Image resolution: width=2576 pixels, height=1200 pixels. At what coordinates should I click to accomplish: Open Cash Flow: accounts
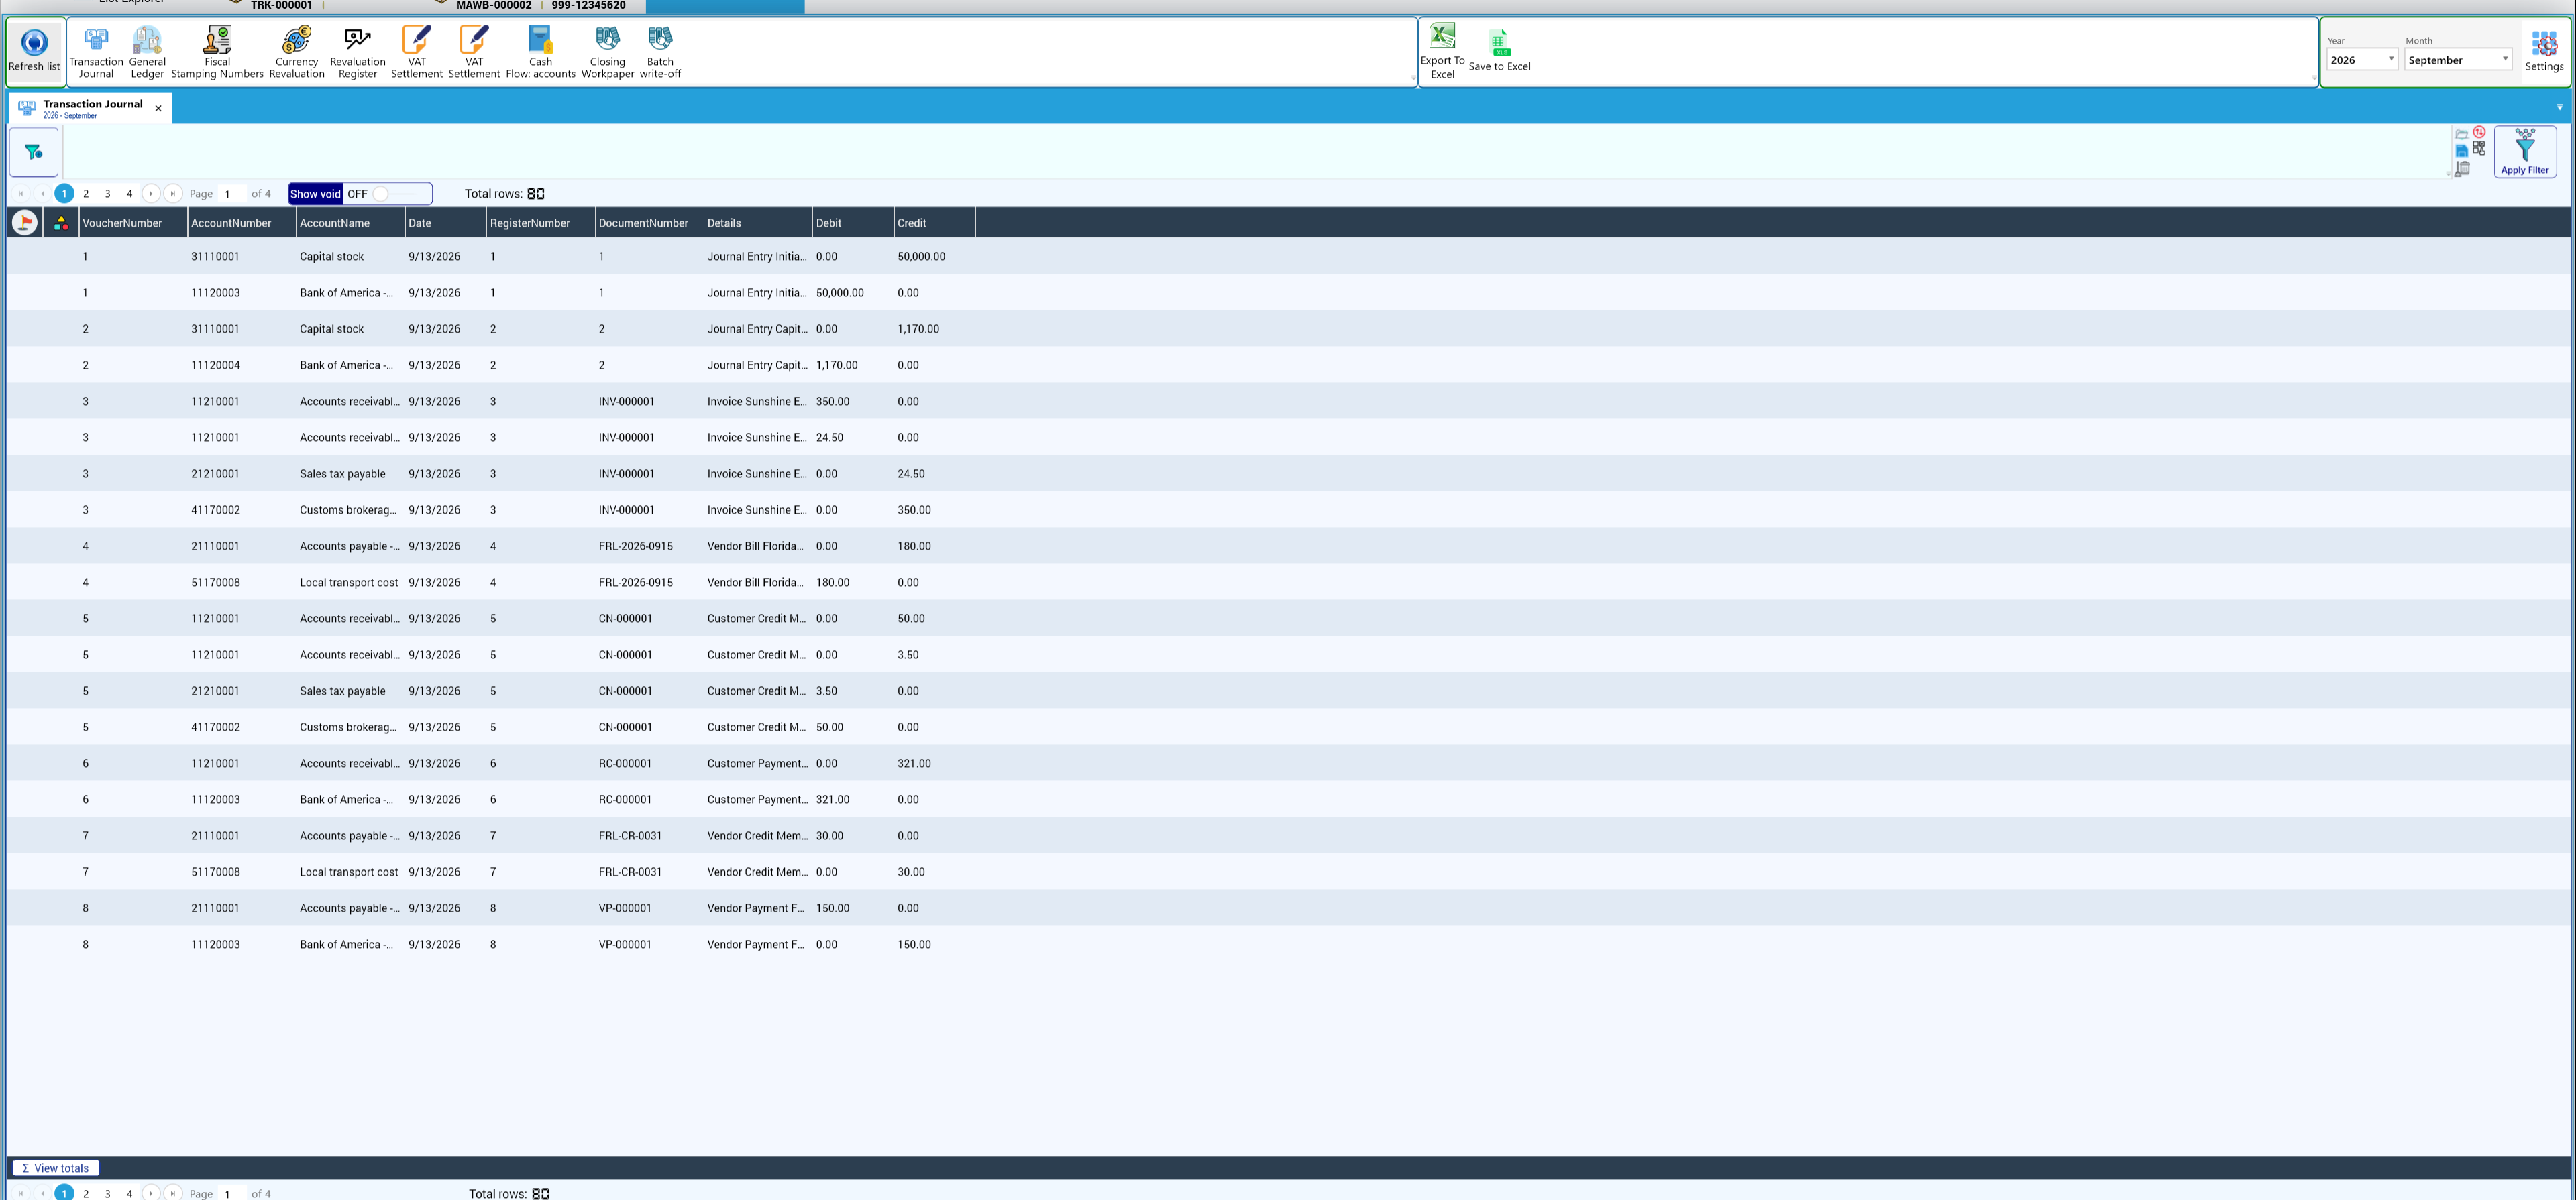[x=540, y=52]
